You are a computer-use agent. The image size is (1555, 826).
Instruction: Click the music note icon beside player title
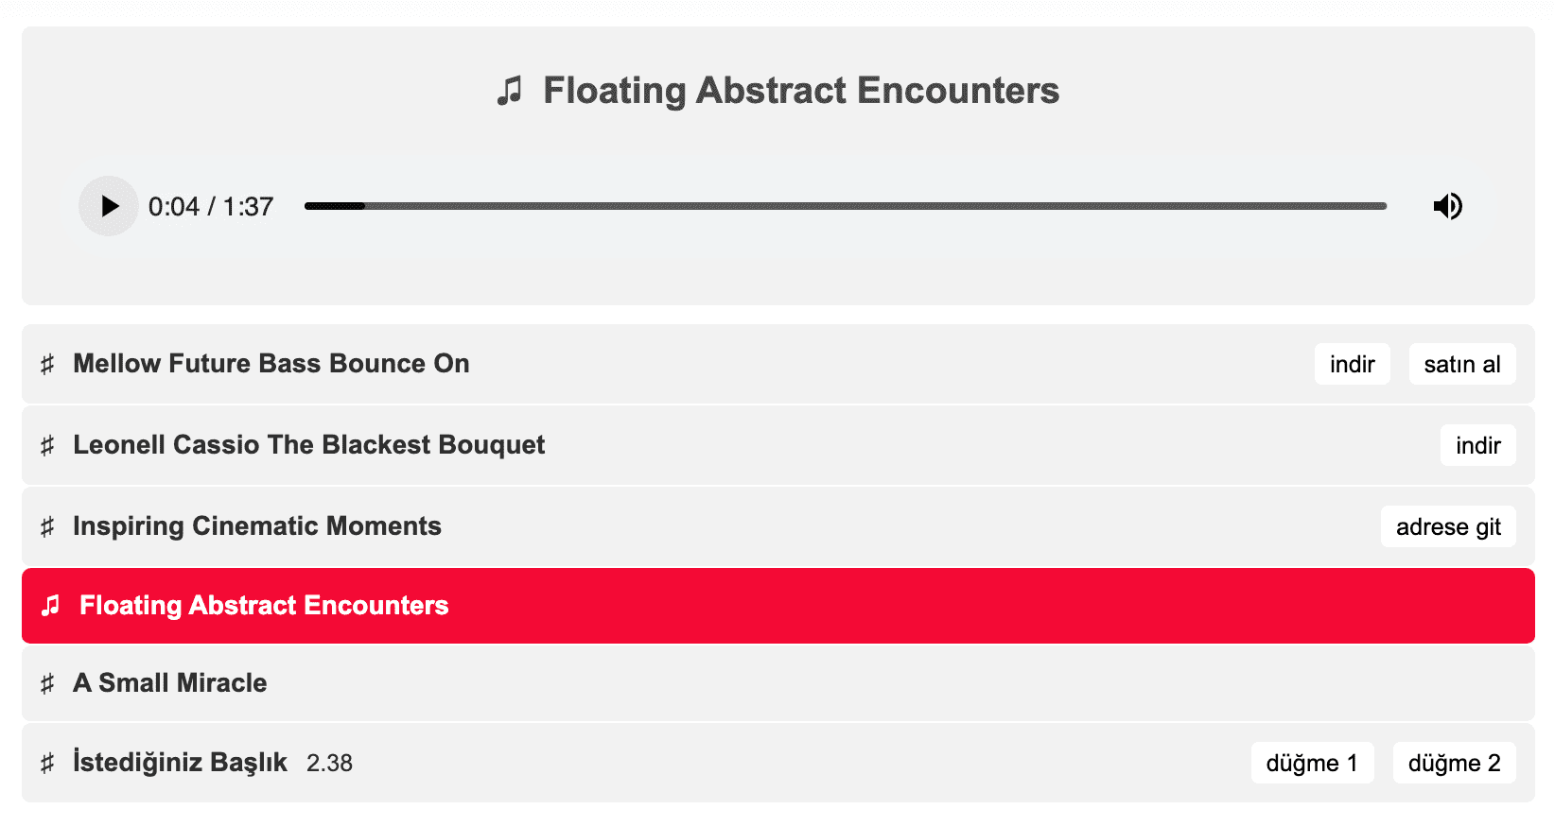pos(510,91)
